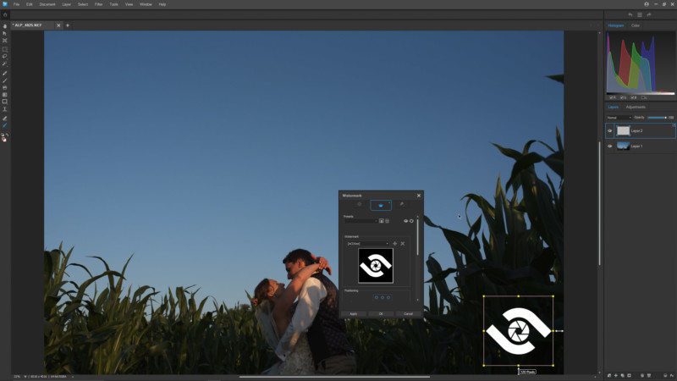Click the Watermark dialog vertical scrollbar

pos(417,237)
